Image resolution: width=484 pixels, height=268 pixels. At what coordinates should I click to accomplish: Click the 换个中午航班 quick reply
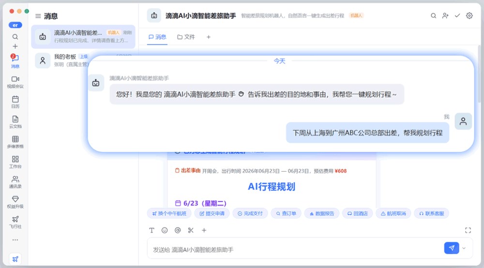(x=169, y=213)
